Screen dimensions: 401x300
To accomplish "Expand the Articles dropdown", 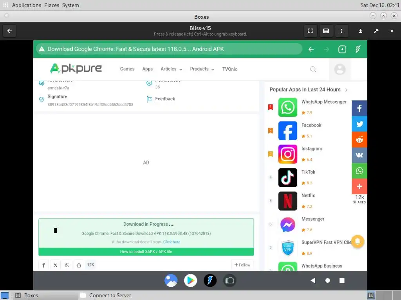I will [x=171, y=69].
